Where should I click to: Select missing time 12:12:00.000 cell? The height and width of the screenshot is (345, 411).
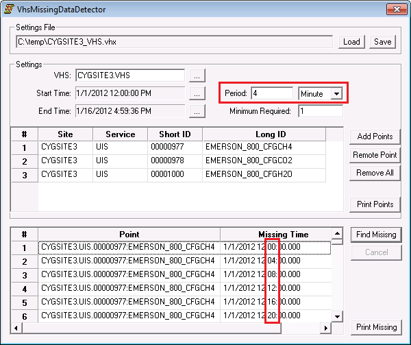click(275, 288)
